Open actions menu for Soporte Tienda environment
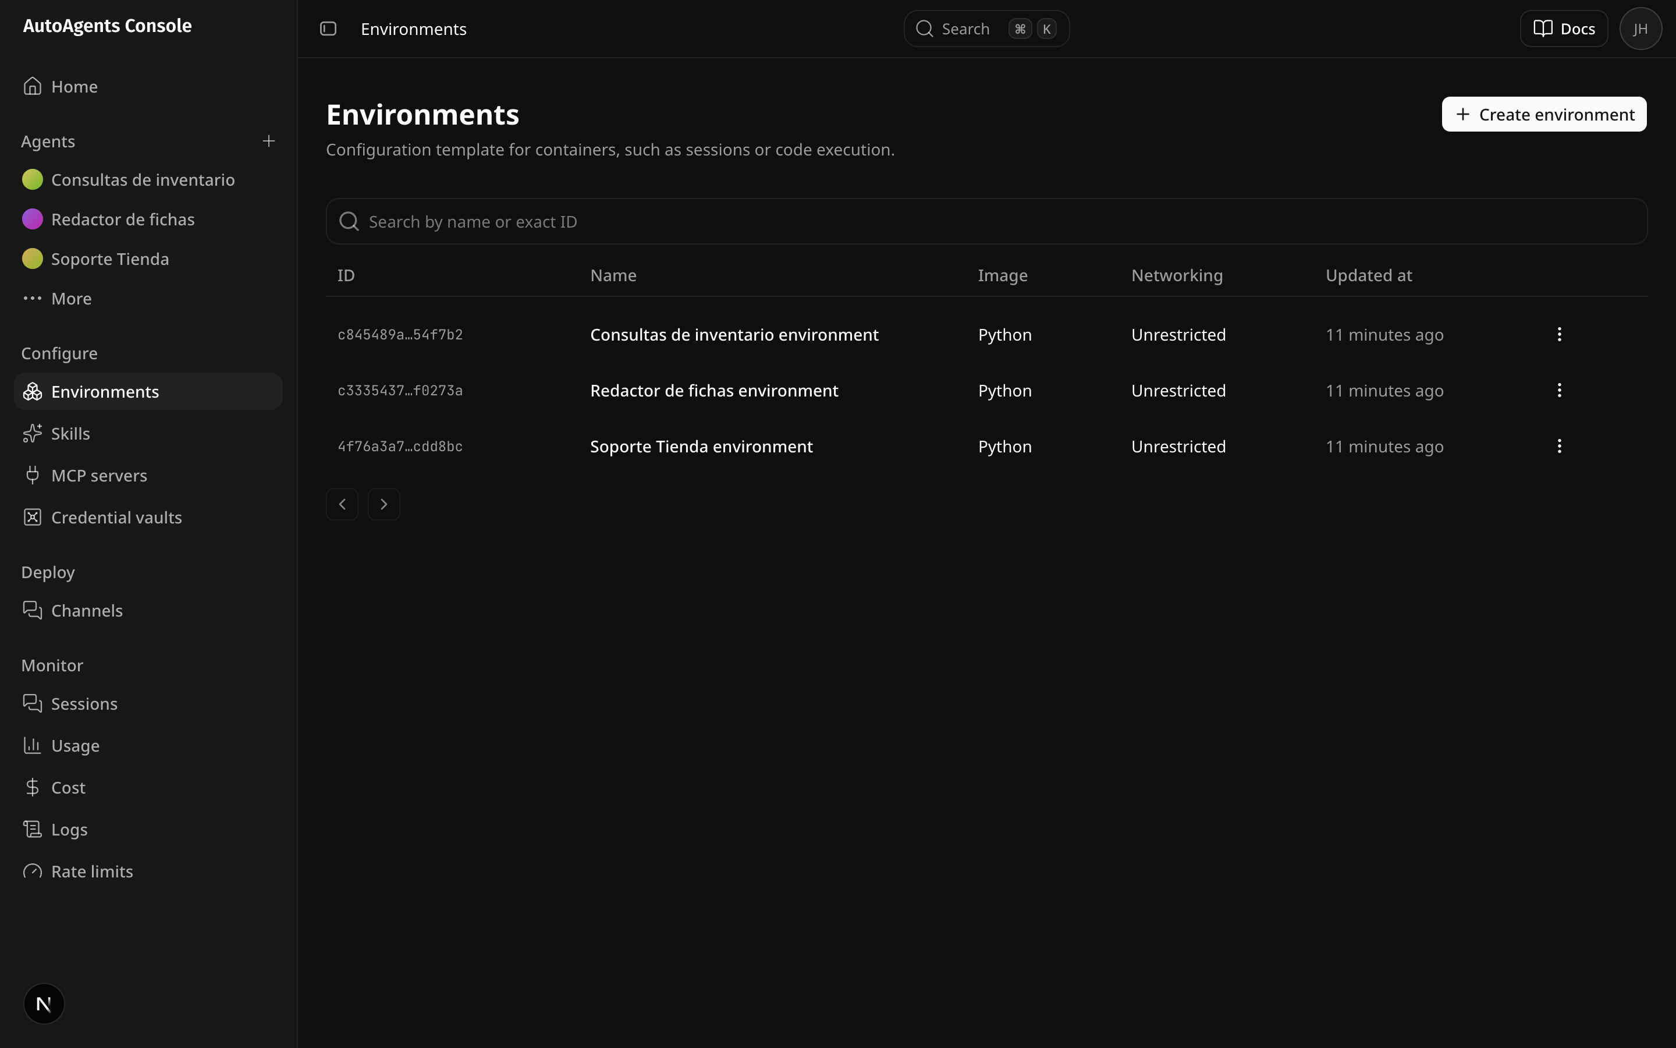 [1559, 445]
